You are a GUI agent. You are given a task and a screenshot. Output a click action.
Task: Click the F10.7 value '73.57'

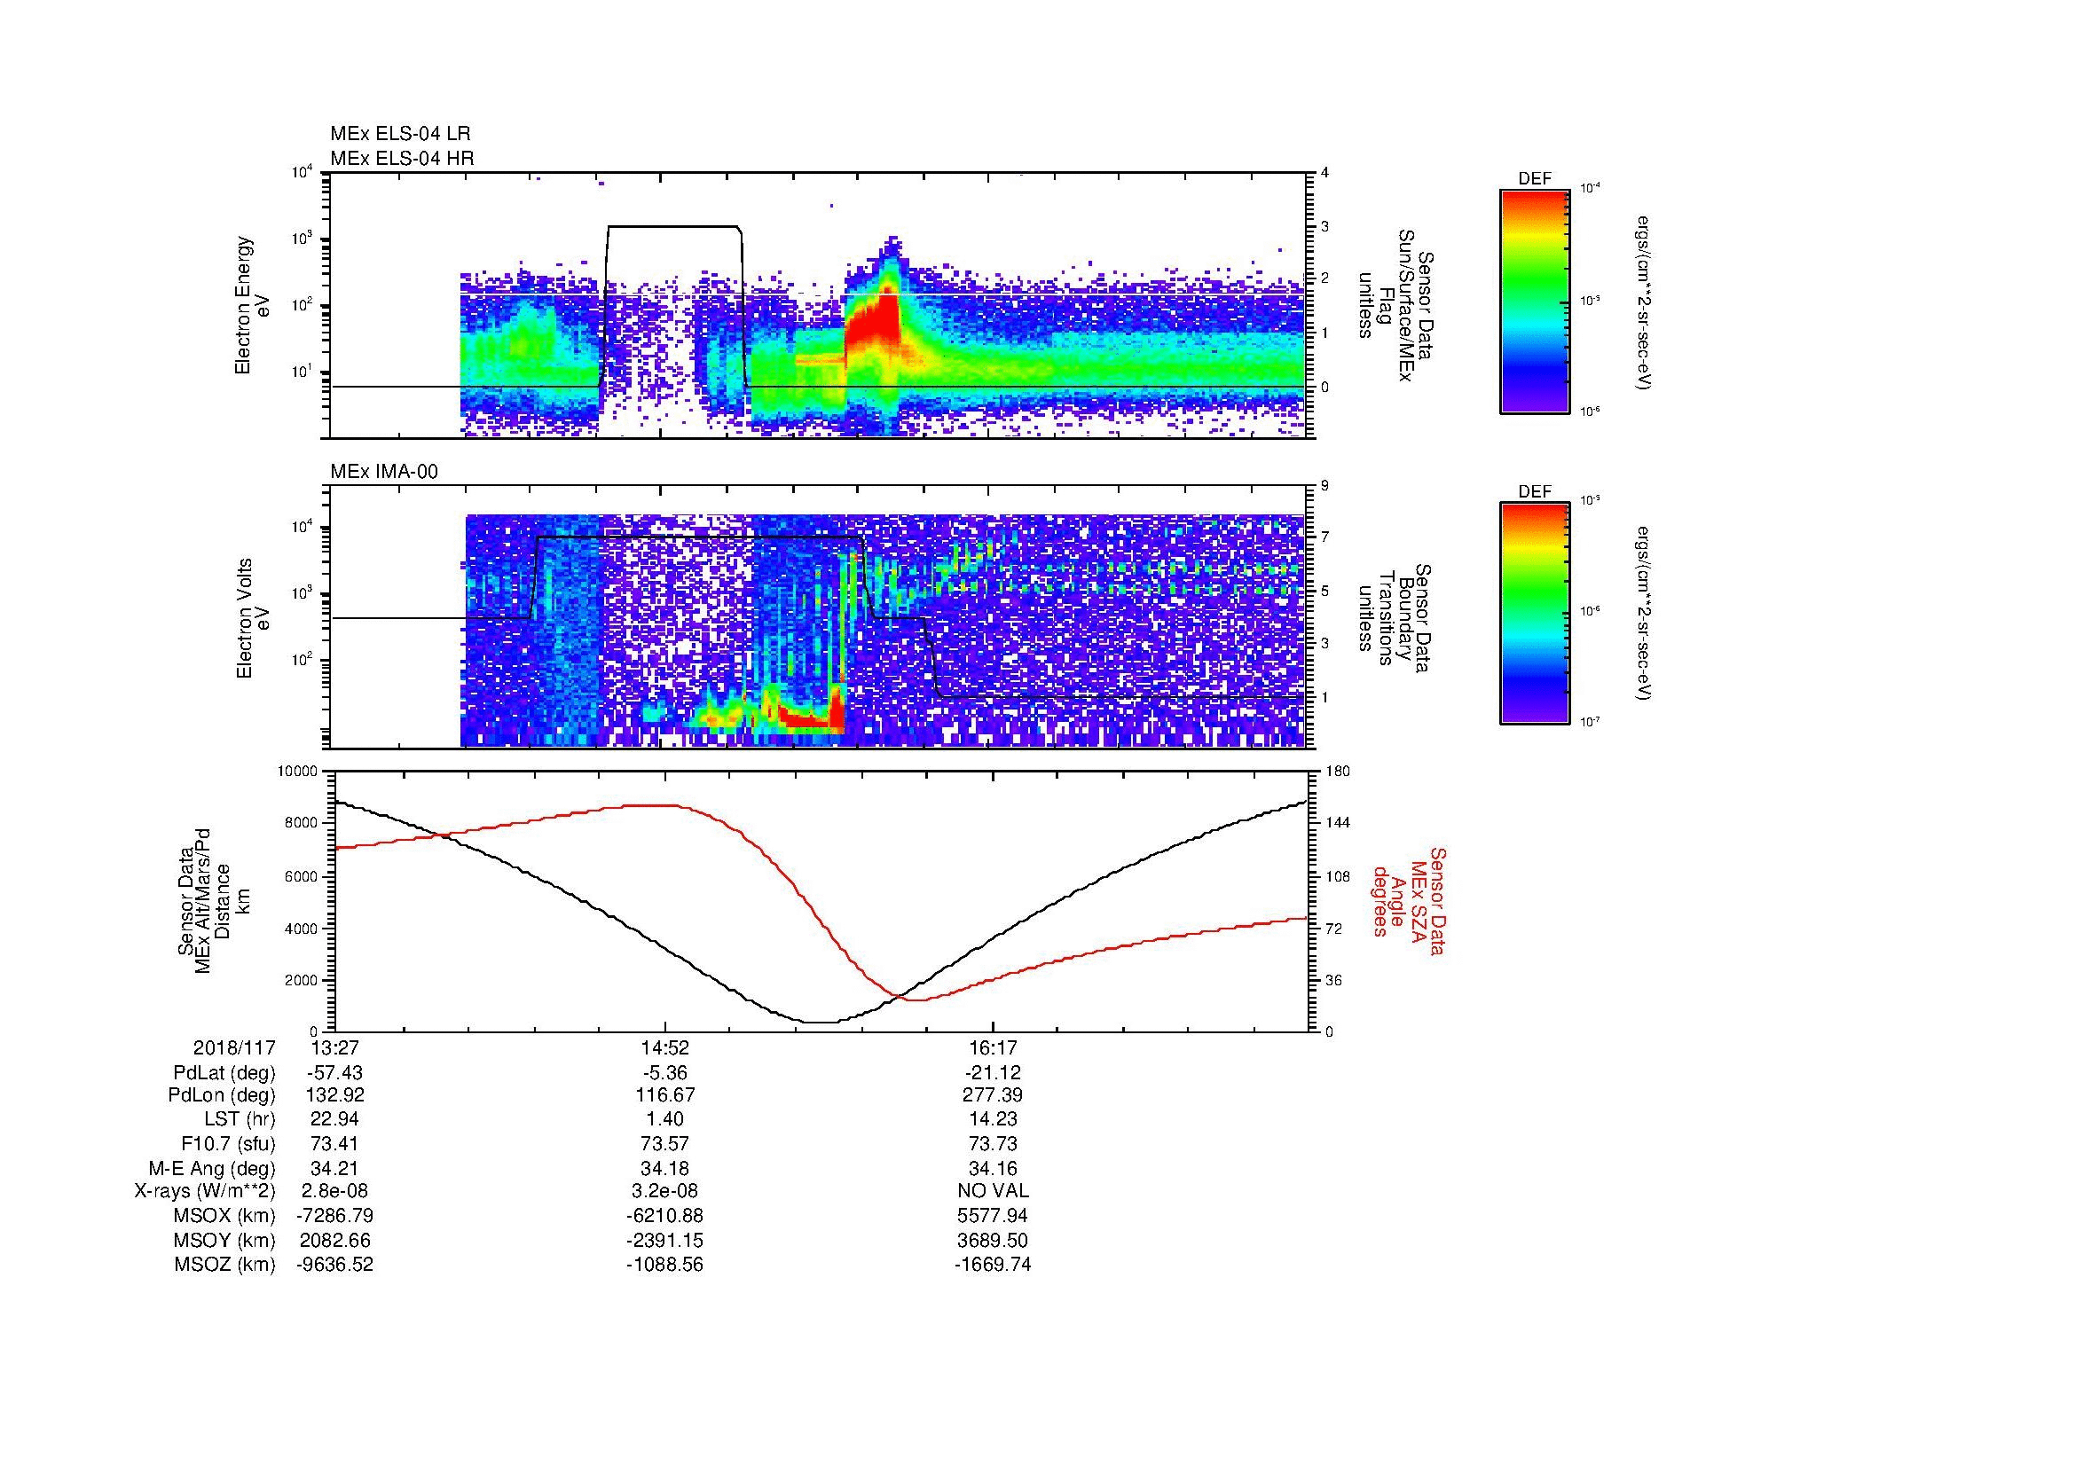click(x=665, y=1143)
